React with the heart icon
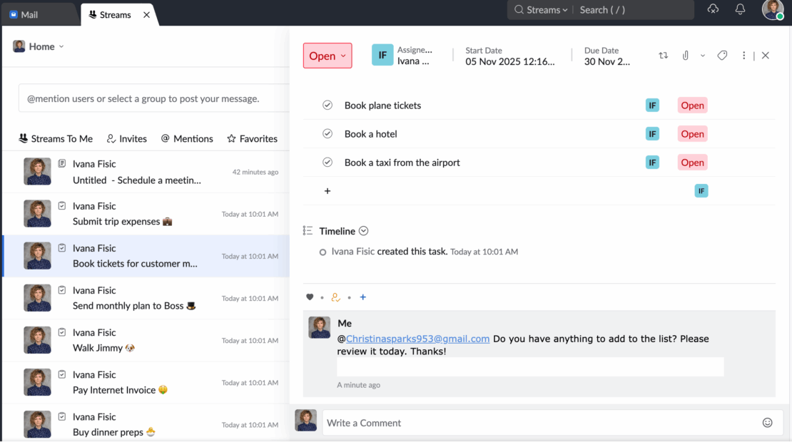The image size is (792, 442). tap(310, 297)
